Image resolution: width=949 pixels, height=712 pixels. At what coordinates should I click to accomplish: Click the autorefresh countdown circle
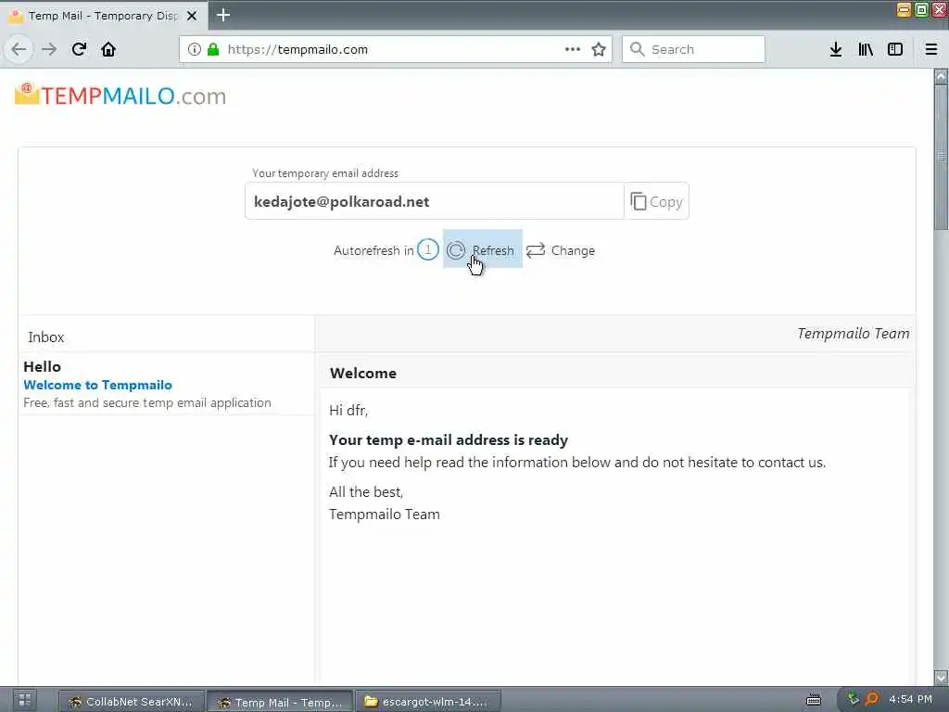click(428, 249)
